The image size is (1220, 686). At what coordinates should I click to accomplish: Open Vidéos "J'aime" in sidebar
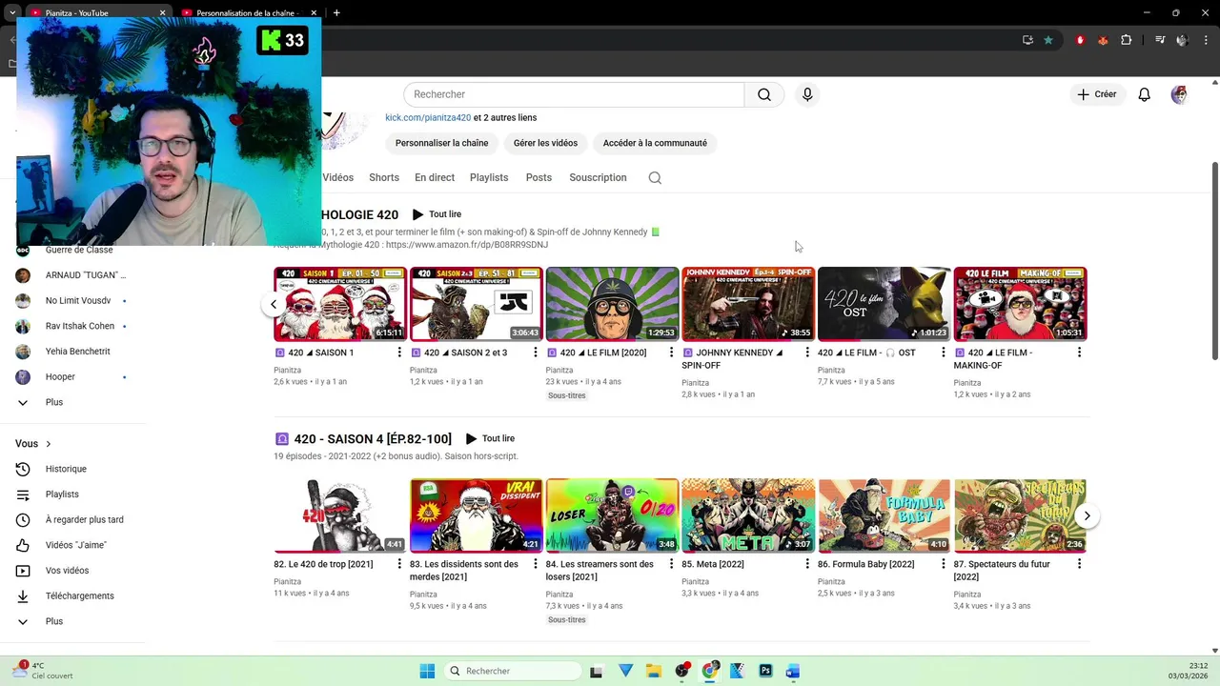pos(75,545)
